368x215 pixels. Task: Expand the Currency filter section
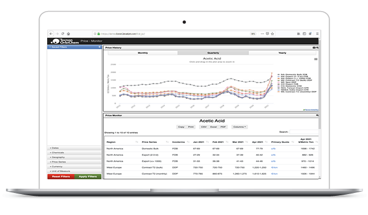(74, 167)
